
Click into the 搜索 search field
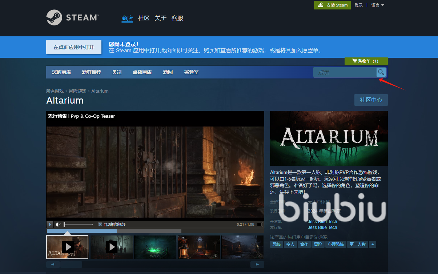(345, 72)
